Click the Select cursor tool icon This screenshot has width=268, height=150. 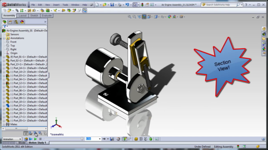point(135,5)
